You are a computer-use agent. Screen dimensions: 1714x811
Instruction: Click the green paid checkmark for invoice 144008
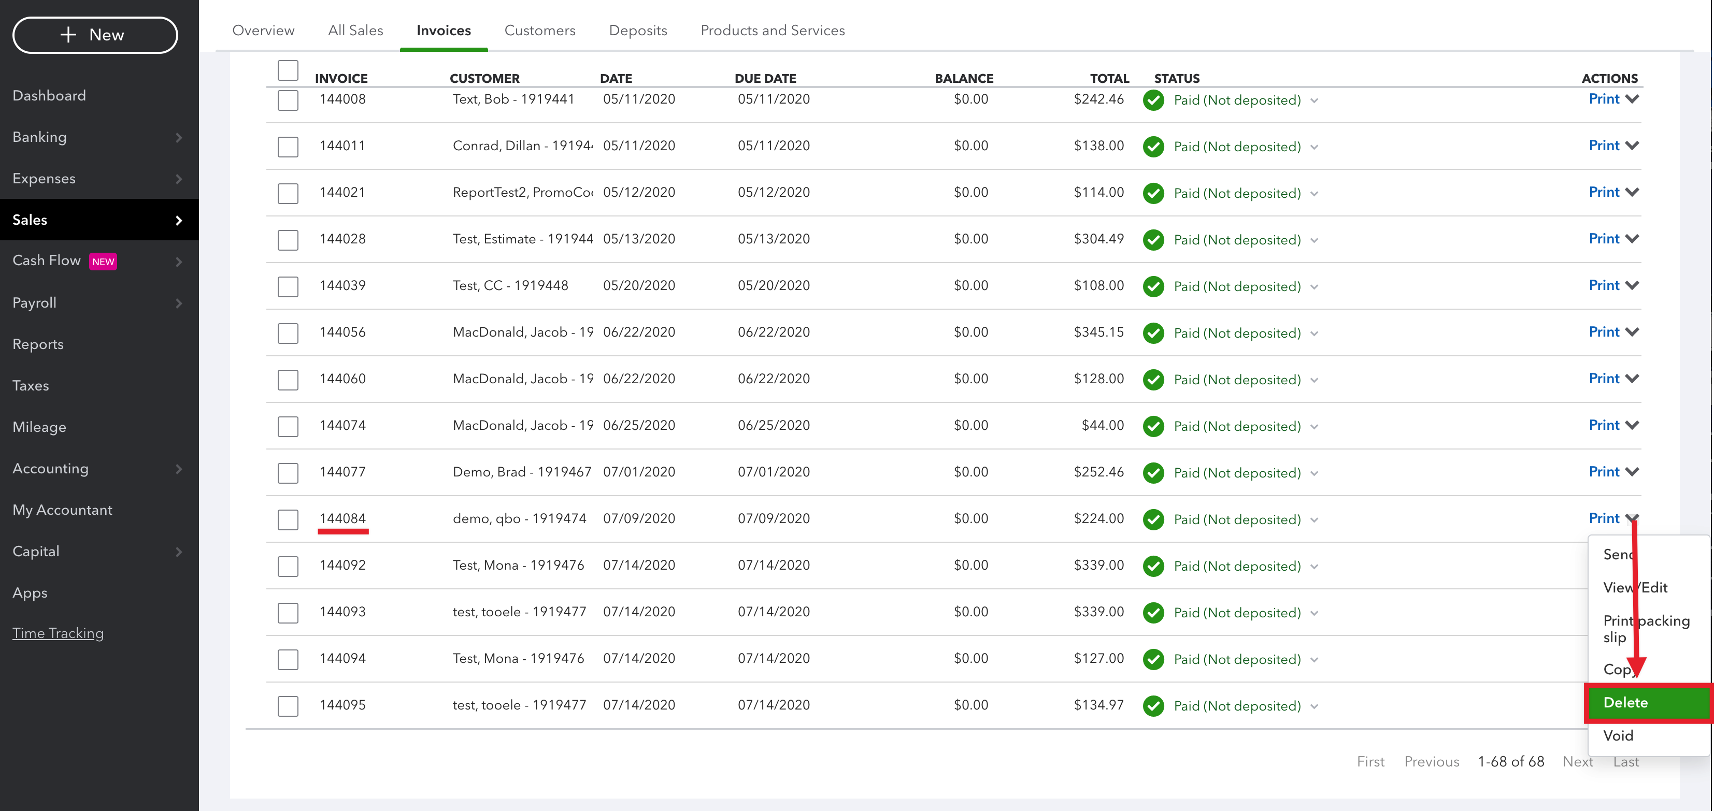click(1153, 100)
